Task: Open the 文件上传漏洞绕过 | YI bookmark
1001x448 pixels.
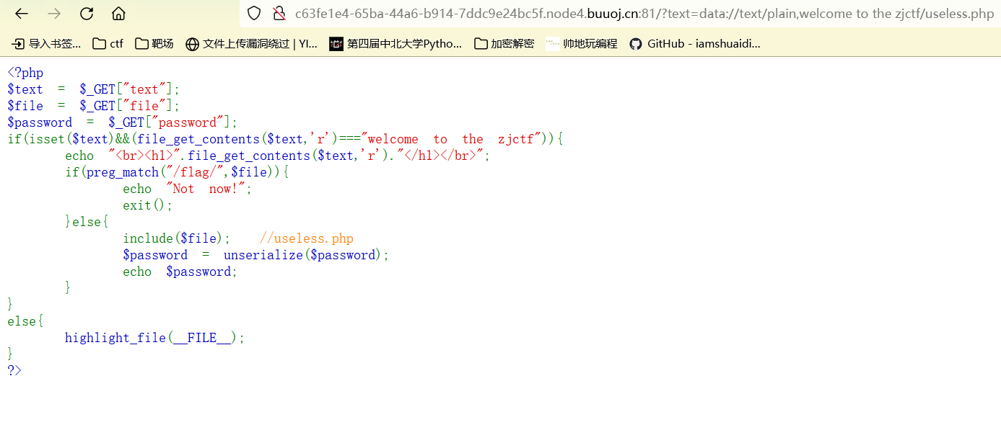Action: [251, 43]
